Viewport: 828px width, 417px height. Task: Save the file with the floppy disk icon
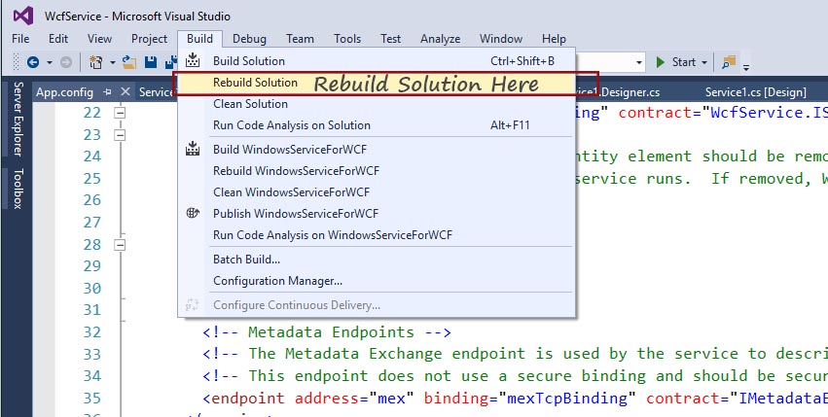tap(151, 62)
